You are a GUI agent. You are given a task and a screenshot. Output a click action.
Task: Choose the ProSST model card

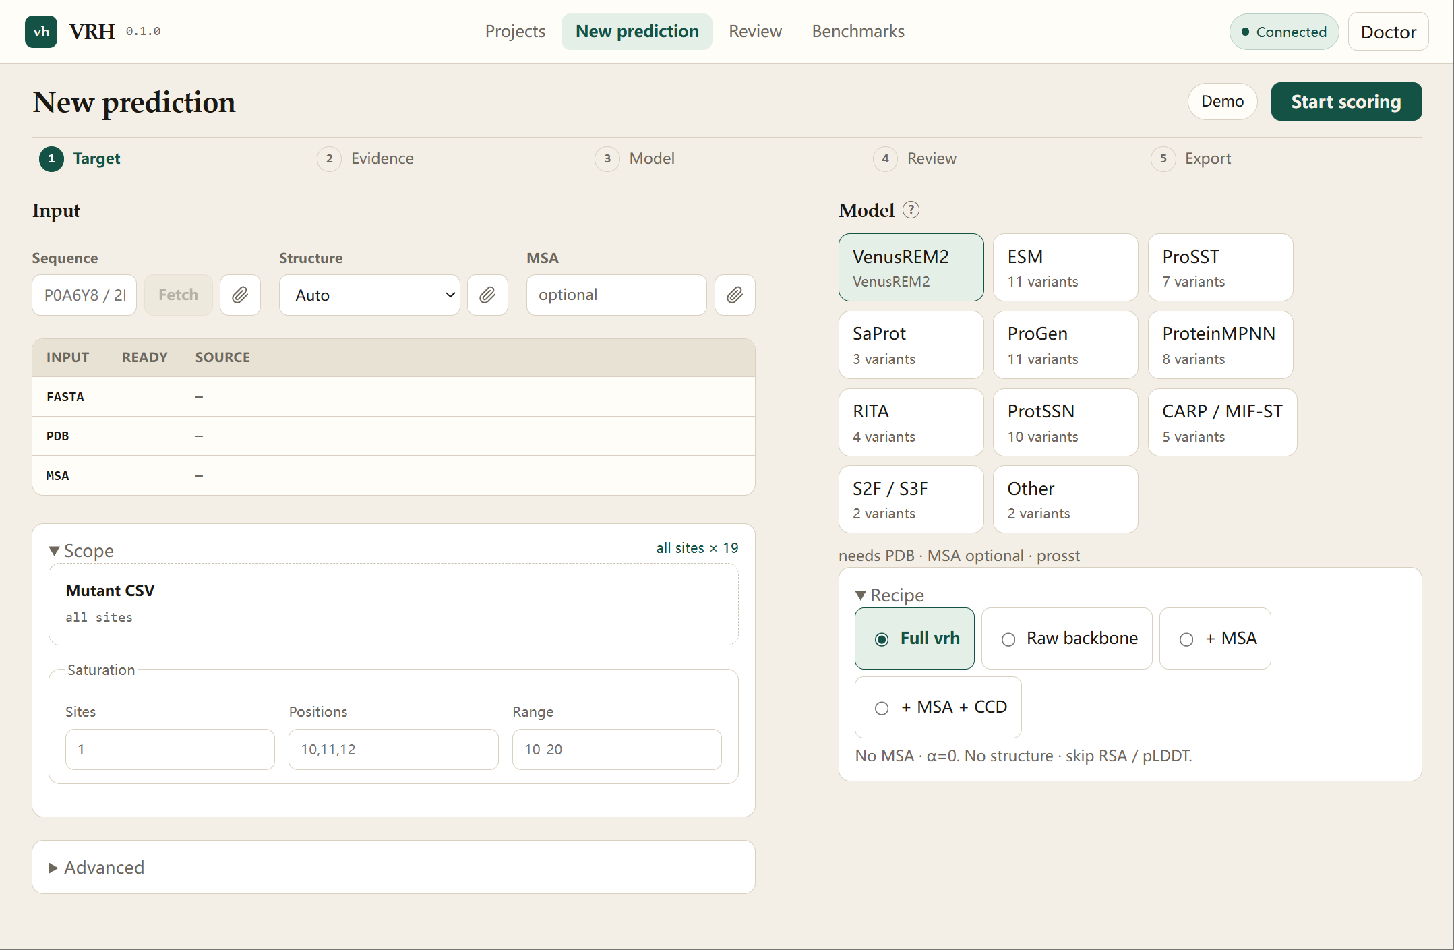(x=1220, y=267)
